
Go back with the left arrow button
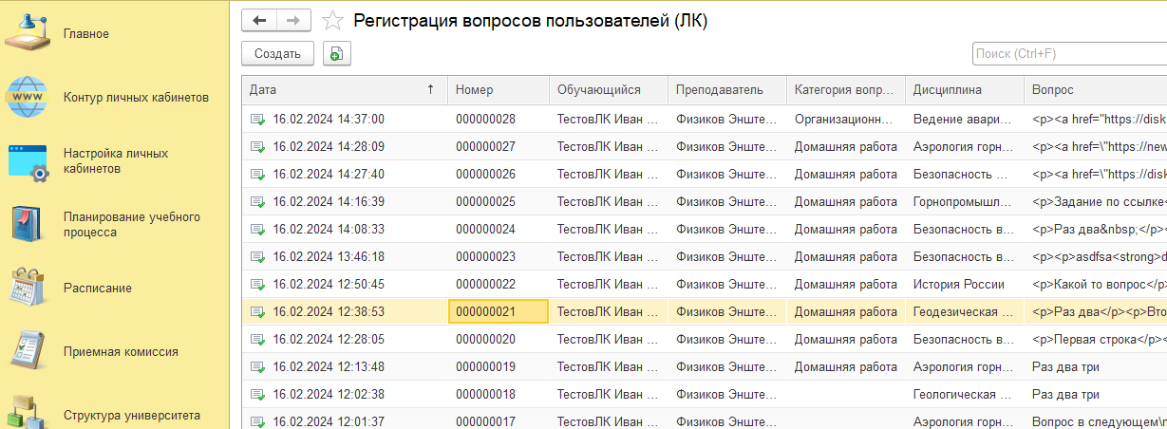(x=259, y=20)
